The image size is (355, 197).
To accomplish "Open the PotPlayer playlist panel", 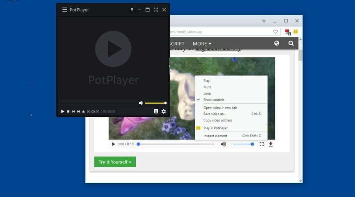I will coord(156,111).
